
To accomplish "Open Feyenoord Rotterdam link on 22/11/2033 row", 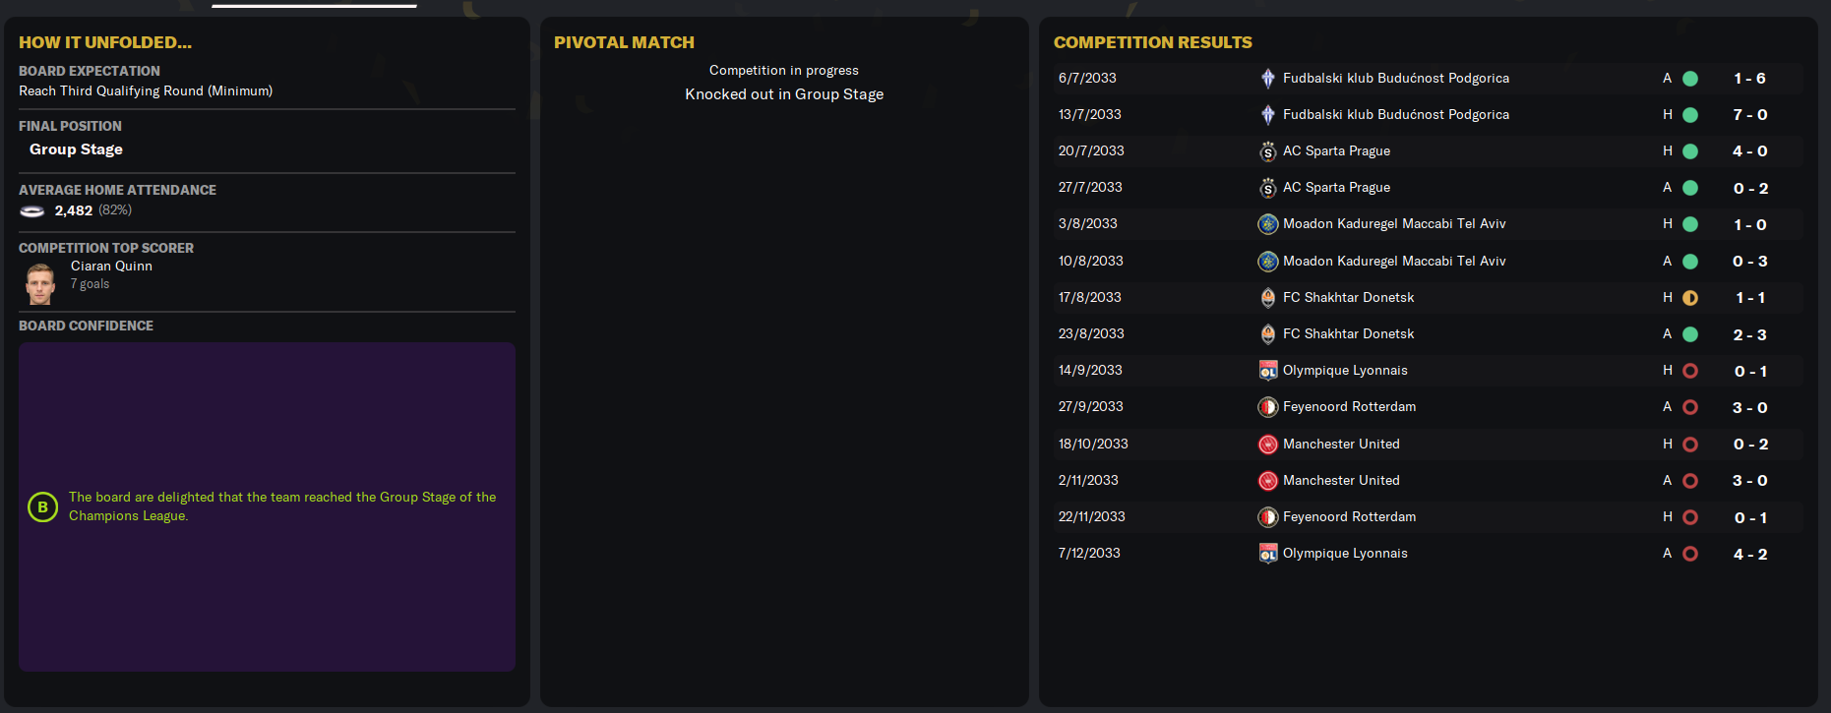I will [1349, 517].
